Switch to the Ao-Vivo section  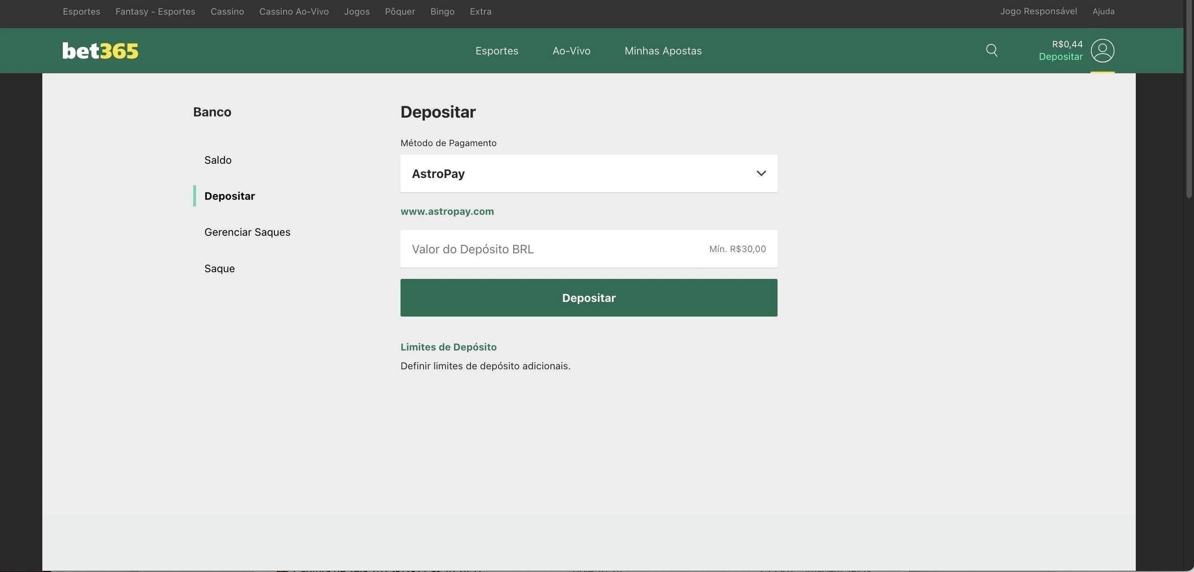(x=571, y=51)
